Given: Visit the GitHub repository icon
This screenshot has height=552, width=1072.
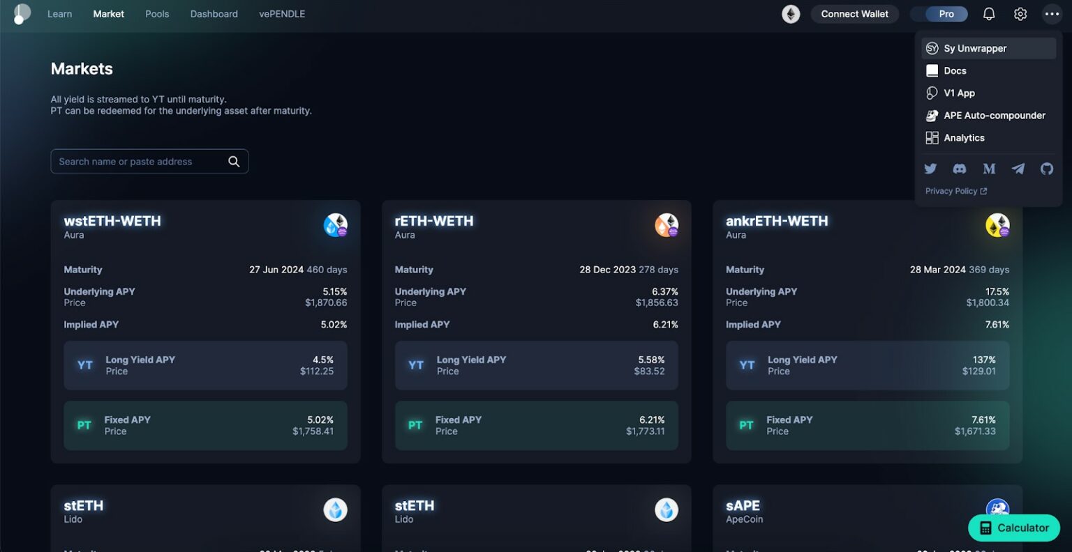Looking at the screenshot, I should tap(1046, 169).
